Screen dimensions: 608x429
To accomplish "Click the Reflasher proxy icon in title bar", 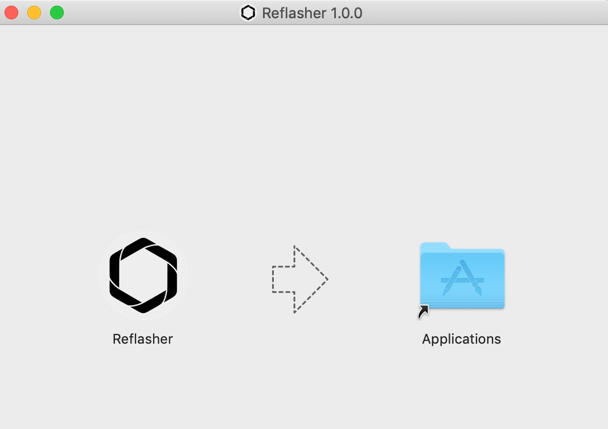I will tap(248, 13).
